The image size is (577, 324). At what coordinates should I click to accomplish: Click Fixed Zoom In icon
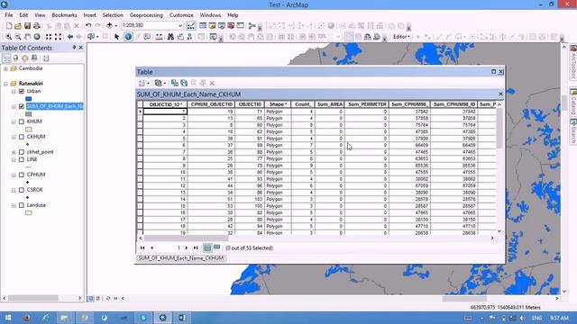coord(49,37)
